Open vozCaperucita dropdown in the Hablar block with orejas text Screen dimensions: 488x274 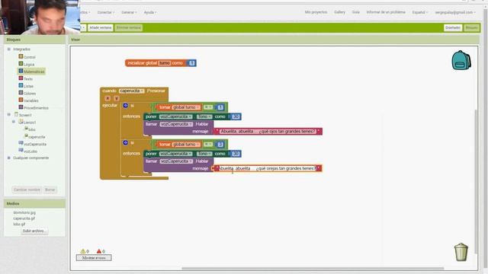coord(176,161)
